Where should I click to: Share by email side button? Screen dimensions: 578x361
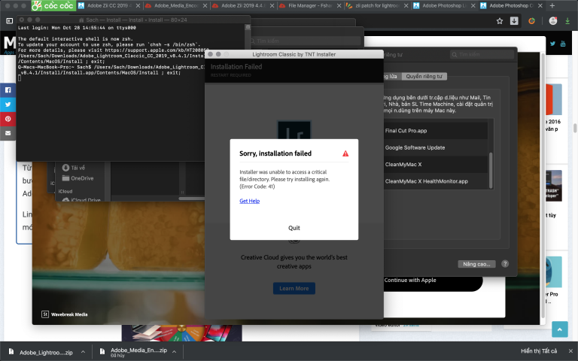(x=8, y=133)
